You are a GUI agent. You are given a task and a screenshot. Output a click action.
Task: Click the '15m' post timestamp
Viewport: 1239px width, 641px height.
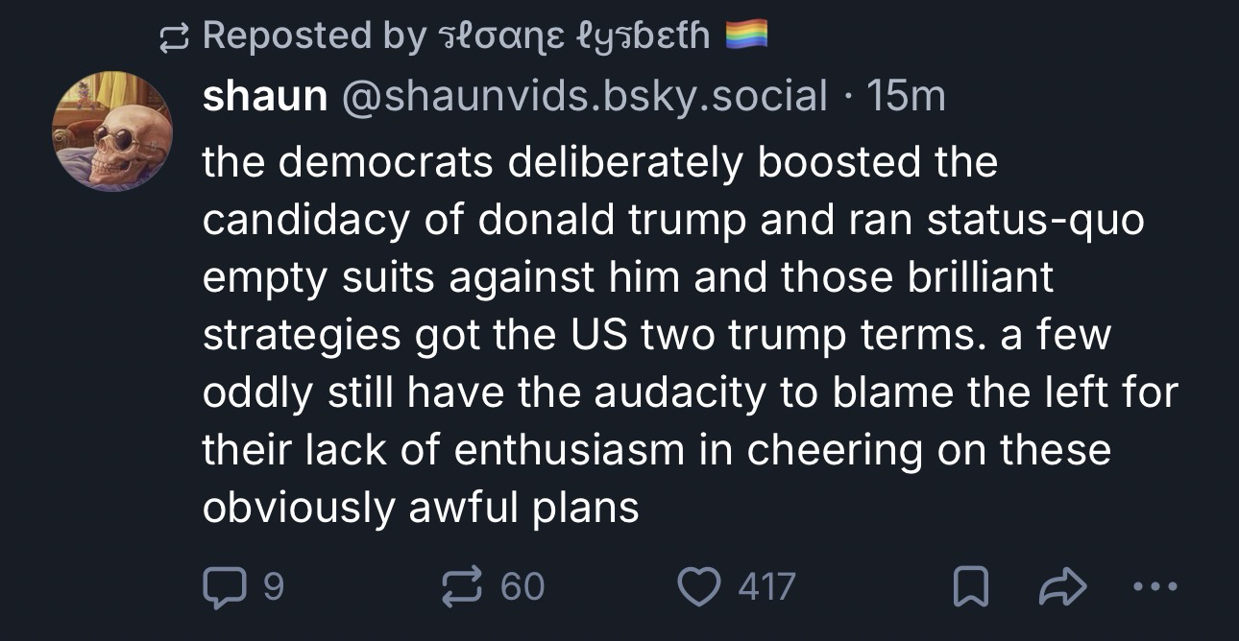tap(906, 95)
